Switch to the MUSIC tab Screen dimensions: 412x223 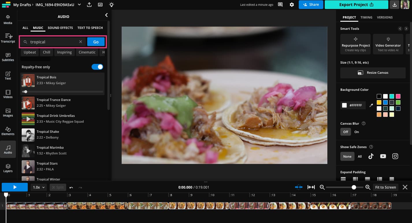click(x=38, y=28)
